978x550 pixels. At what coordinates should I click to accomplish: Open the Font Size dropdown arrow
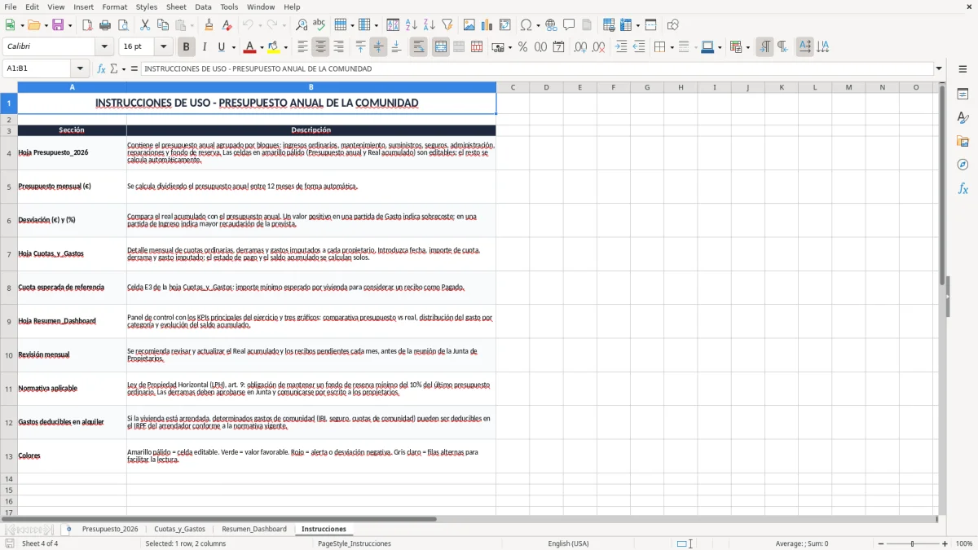[x=163, y=47]
